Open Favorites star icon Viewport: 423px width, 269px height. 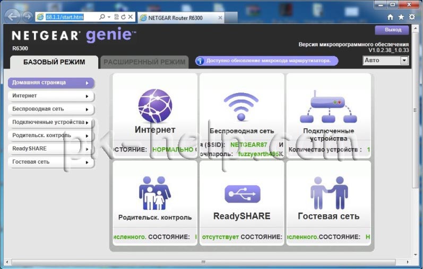click(401, 17)
